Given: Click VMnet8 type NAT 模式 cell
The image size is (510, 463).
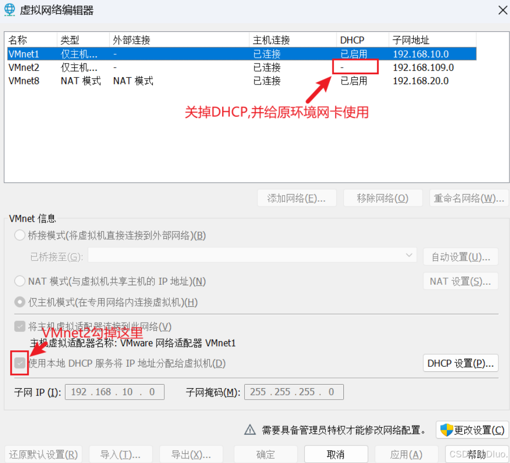Looking at the screenshot, I should [x=81, y=80].
